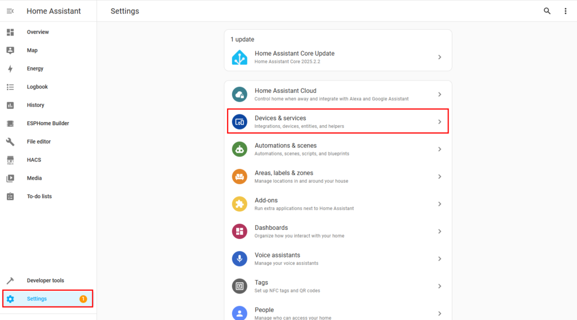The image size is (577, 320).
Task: Click the Overview dashboard icon
Action: 10,32
